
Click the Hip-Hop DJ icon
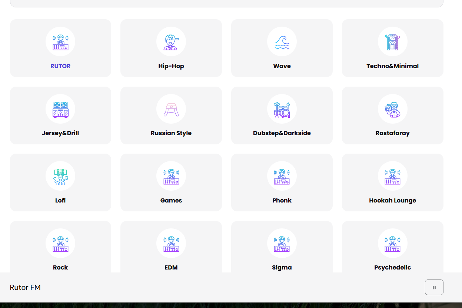pyautogui.click(x=171, y=41)
